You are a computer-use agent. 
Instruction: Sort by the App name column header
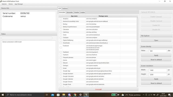click(74, 16)
